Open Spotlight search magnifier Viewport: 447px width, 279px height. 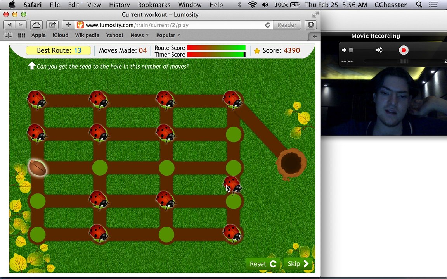point(419,5)
